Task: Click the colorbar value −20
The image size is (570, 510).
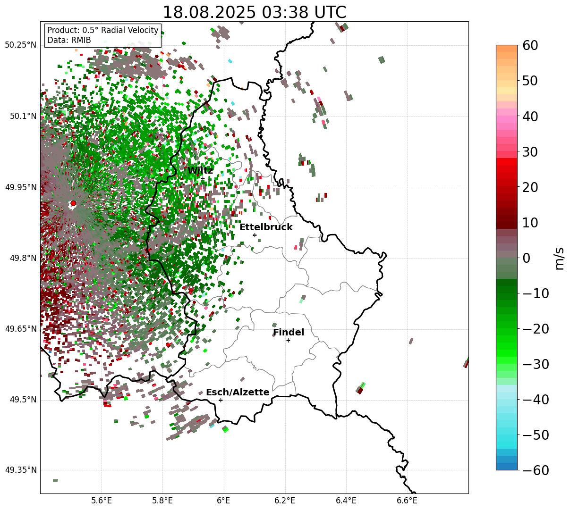Action: 536,329
